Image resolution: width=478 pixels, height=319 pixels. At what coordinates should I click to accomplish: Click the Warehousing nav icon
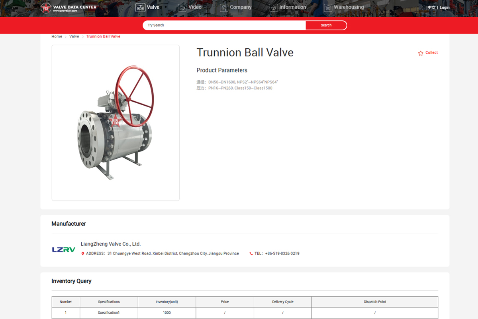[328, 8]
